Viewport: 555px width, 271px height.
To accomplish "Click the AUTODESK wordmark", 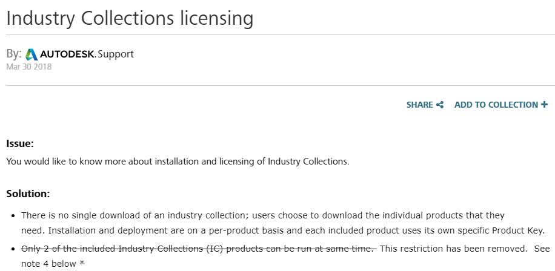I will pos(68,54).
